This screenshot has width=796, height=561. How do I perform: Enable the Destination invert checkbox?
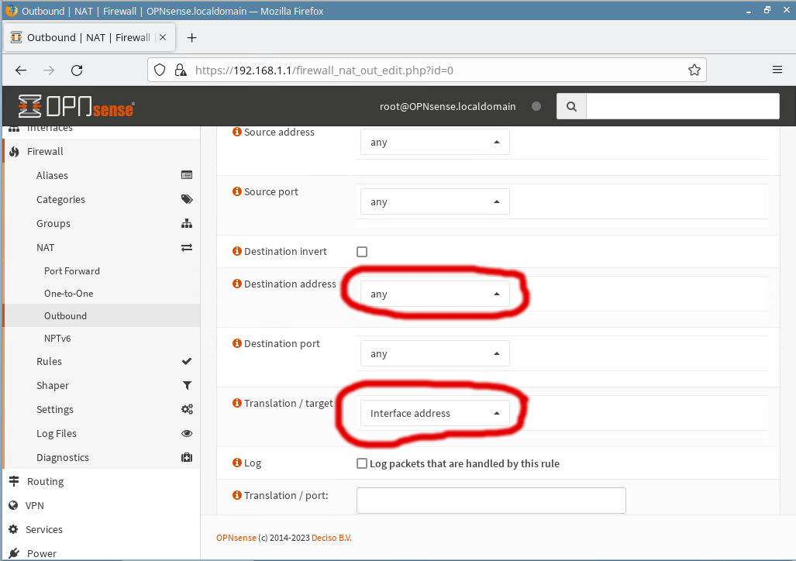(362, 252)
